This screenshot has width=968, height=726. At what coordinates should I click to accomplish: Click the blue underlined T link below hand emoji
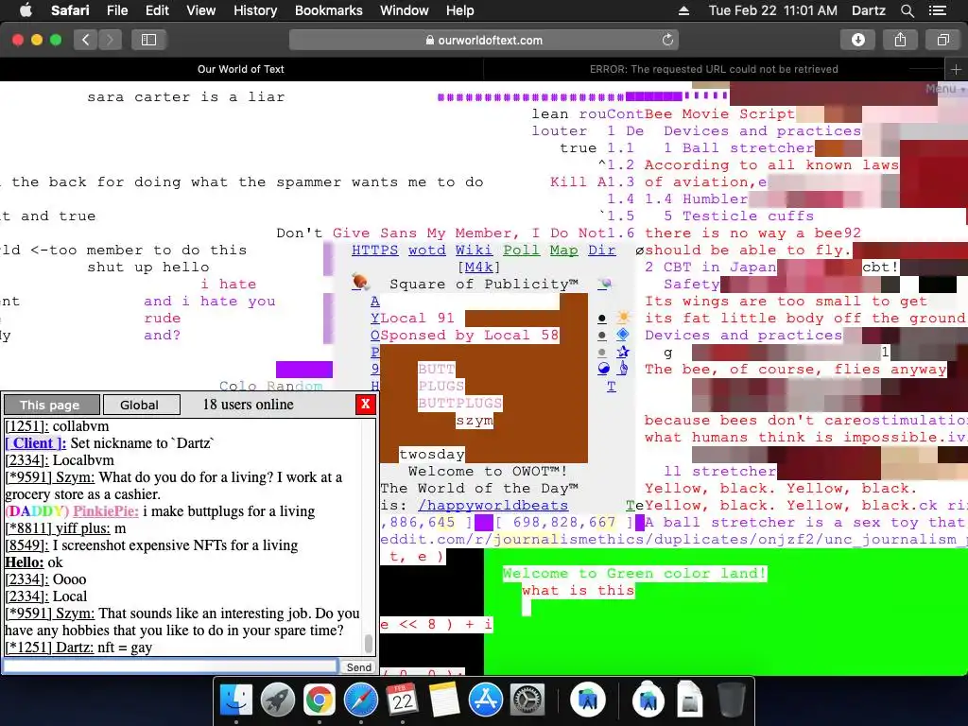(x=612, y=387)
